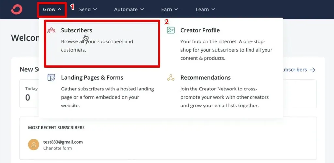Viewport: 334px width, 163px height.
Task: Click the subscriber count value '0'
Action: coord(28,98)
